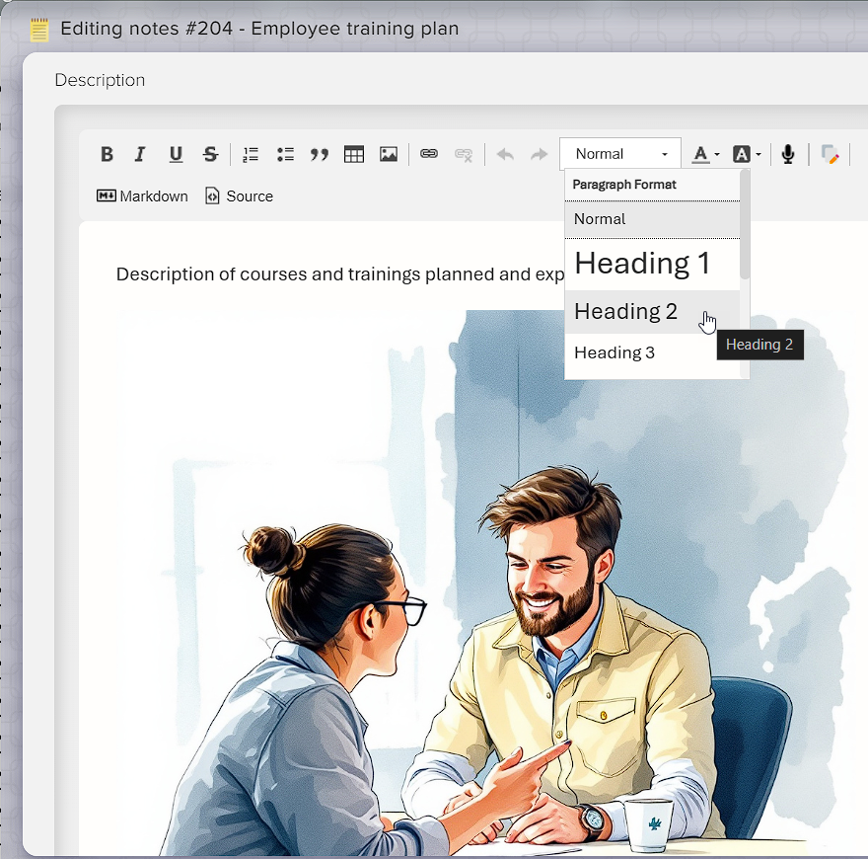Toggle Italic formatting

point(141,154)
